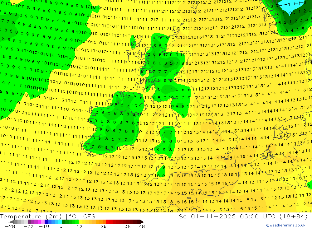The image size is (312, 228).
Task: Click the gray left arrow end of legend
Action: tap(12, 222)
